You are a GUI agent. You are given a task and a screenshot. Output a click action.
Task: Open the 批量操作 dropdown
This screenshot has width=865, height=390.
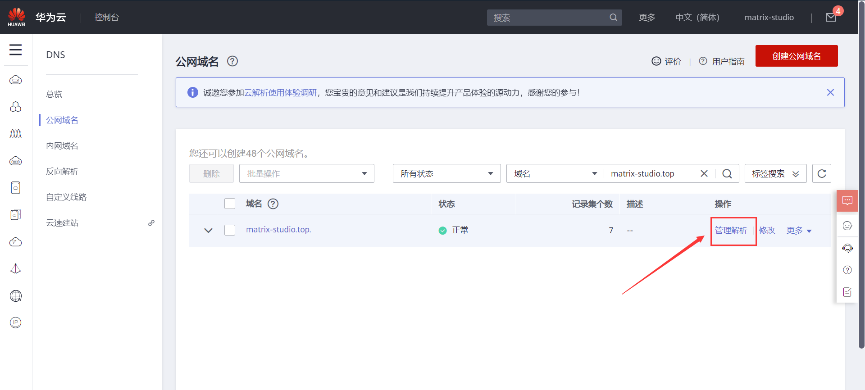307,173
